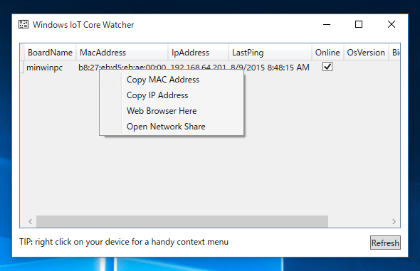Toggle the Online checkbox for minwinpc

click(x=327, y=67)
